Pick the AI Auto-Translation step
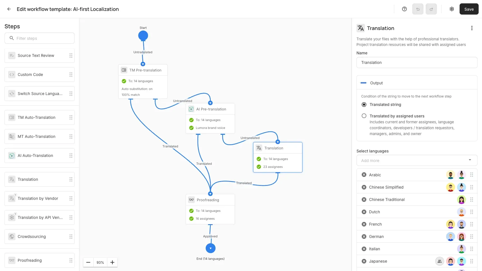 (x=40, y=156)
